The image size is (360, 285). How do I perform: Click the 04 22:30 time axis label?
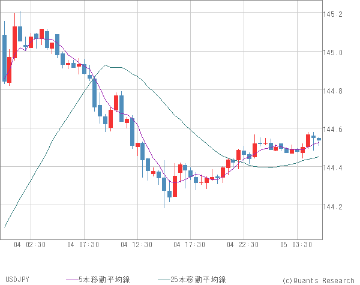242,245
